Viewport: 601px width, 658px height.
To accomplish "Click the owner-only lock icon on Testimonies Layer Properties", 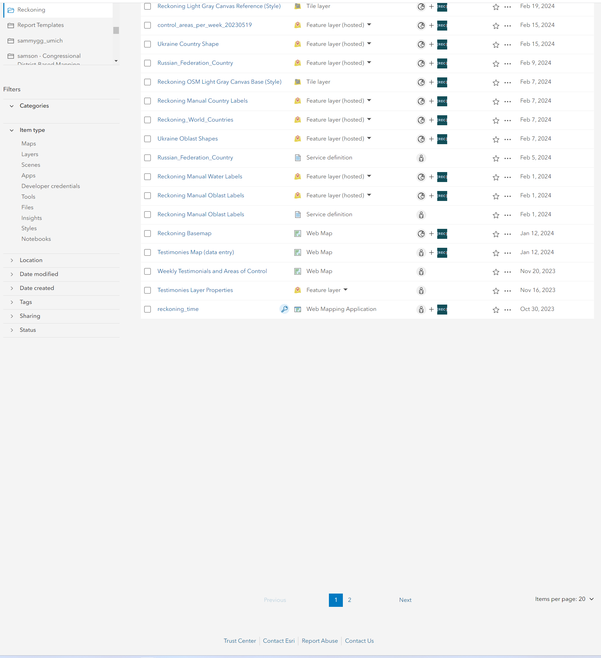I will coord(421,291).
